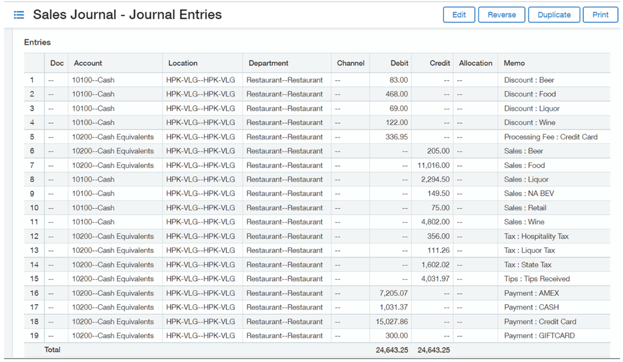623x362 pixels.
Task: Click the Memo column header
Action: 514,63
